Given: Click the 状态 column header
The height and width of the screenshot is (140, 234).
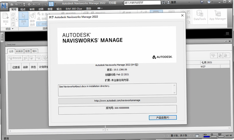Looking at the screenshot, I should 33,67.
